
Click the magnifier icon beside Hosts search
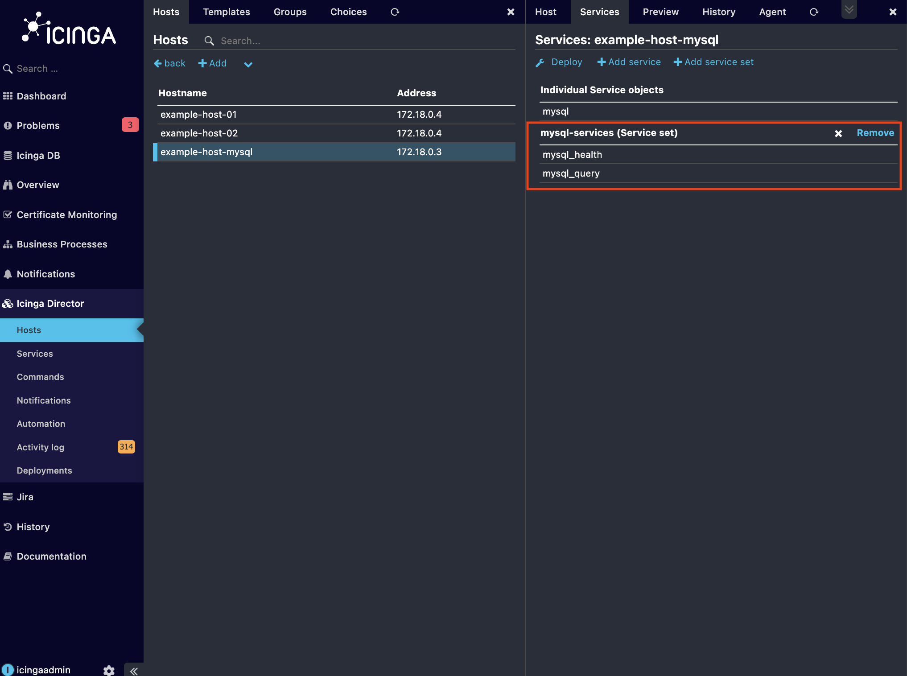(209, 41)
